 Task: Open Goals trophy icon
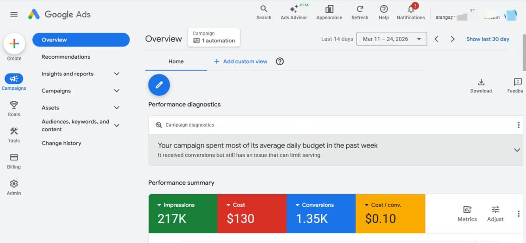pos(14,108)
